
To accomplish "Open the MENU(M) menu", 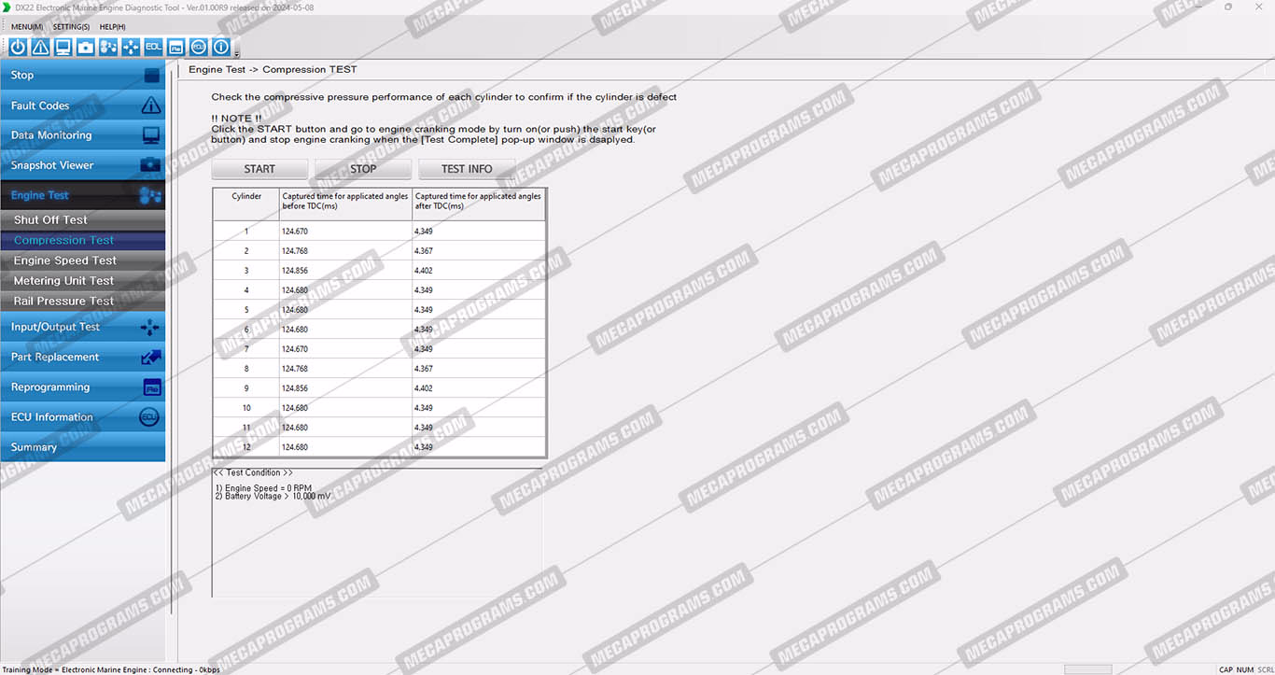I will 26,27.
